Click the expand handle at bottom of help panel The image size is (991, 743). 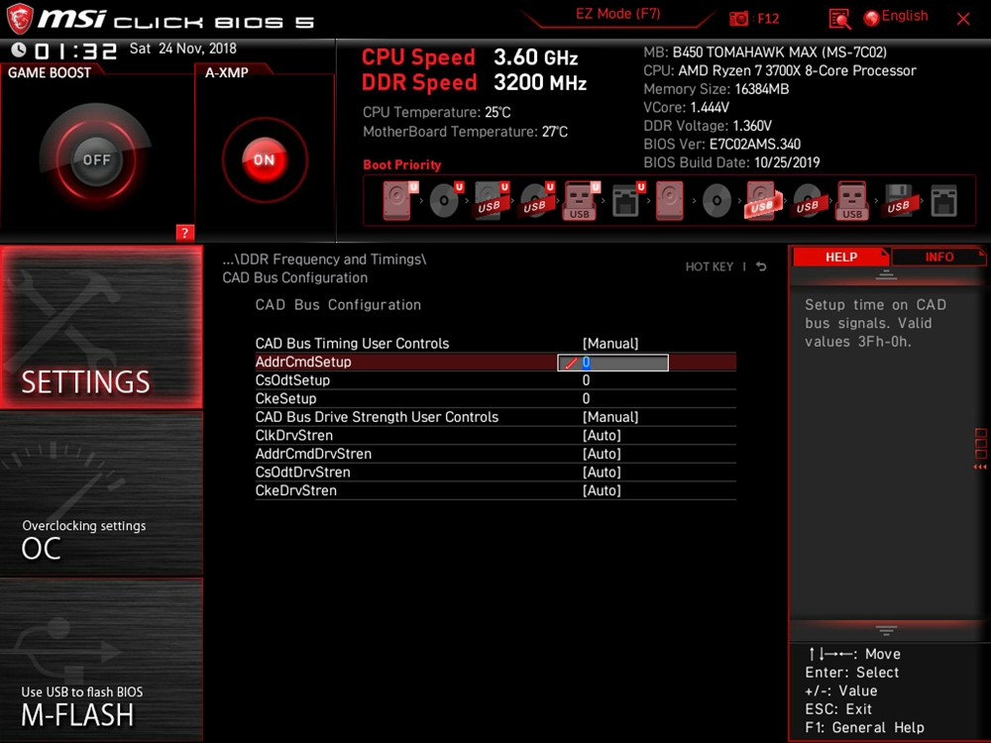point(886,630)
